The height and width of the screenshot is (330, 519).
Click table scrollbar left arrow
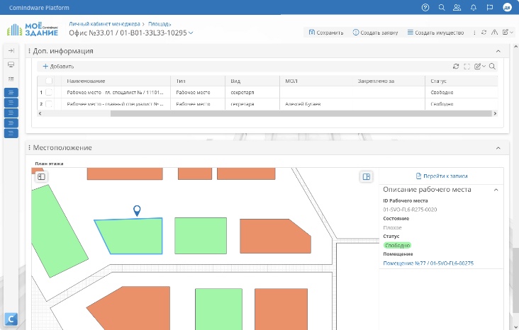pyautogui.click(x=40, y=113)
